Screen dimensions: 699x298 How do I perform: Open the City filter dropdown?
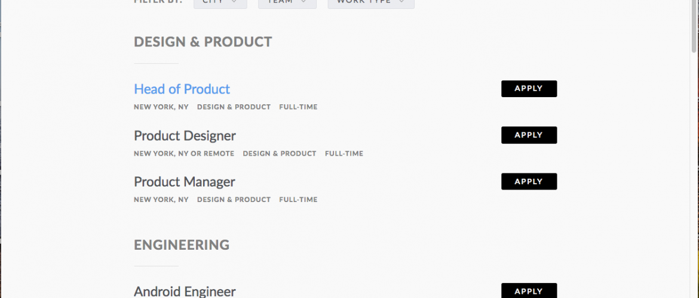click(x=220, y=3)
